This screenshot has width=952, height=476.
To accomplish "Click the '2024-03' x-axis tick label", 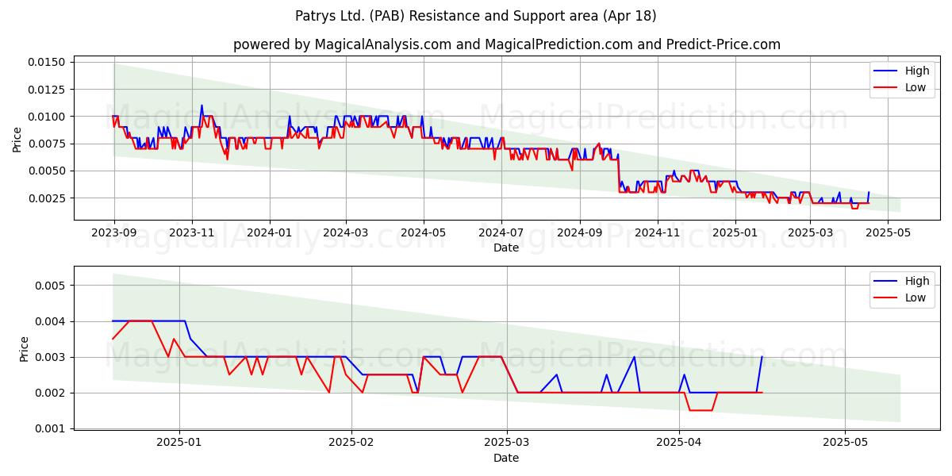I will tap(345, 232).
